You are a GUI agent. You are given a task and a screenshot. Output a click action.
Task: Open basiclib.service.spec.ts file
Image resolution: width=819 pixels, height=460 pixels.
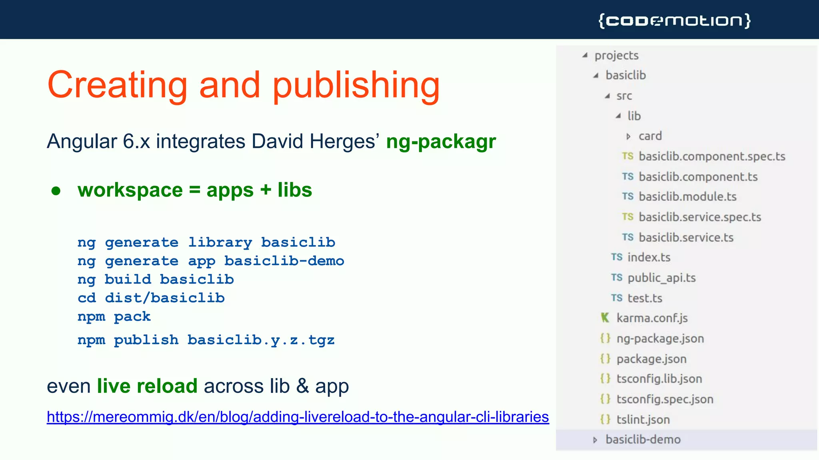(700, 217)
